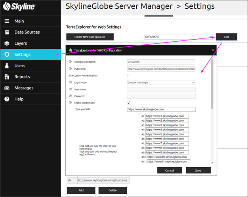This screenshot has width=248, height=197.
Task: Click the Settings gear icon
Action: coord(7,54)
